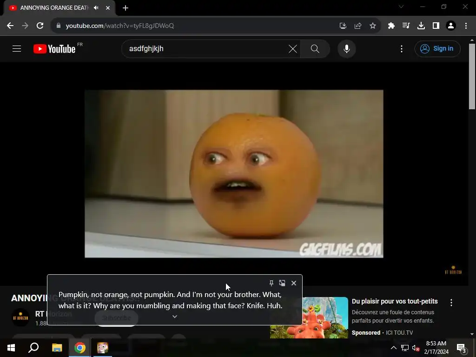Open the notification center icon

(461, 348)
